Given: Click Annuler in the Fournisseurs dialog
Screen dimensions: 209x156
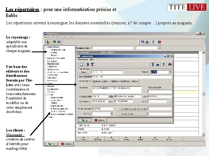Looking at the screenshot, I should point(99,120).
